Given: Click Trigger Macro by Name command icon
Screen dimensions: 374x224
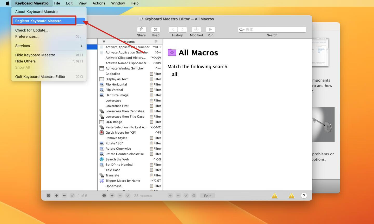Looking at the screenshot, I should (102, 181).
